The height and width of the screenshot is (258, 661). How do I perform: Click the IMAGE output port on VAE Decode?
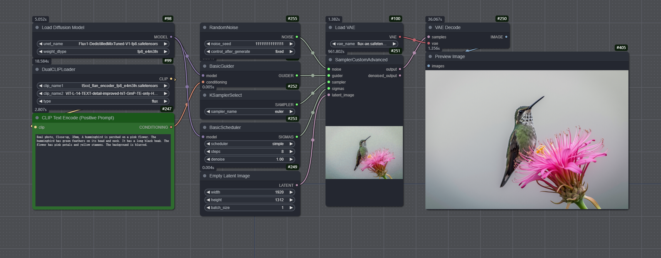click(x=506, y=37)
